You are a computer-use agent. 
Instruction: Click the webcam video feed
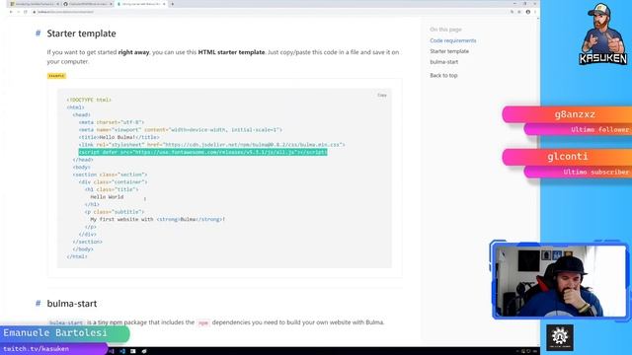pyautogui.click(x=560, y=281)
